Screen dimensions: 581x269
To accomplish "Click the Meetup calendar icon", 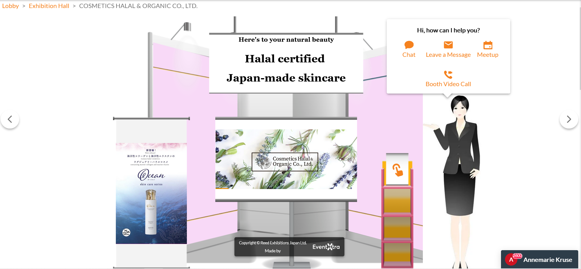I will [x=487, y=45].
